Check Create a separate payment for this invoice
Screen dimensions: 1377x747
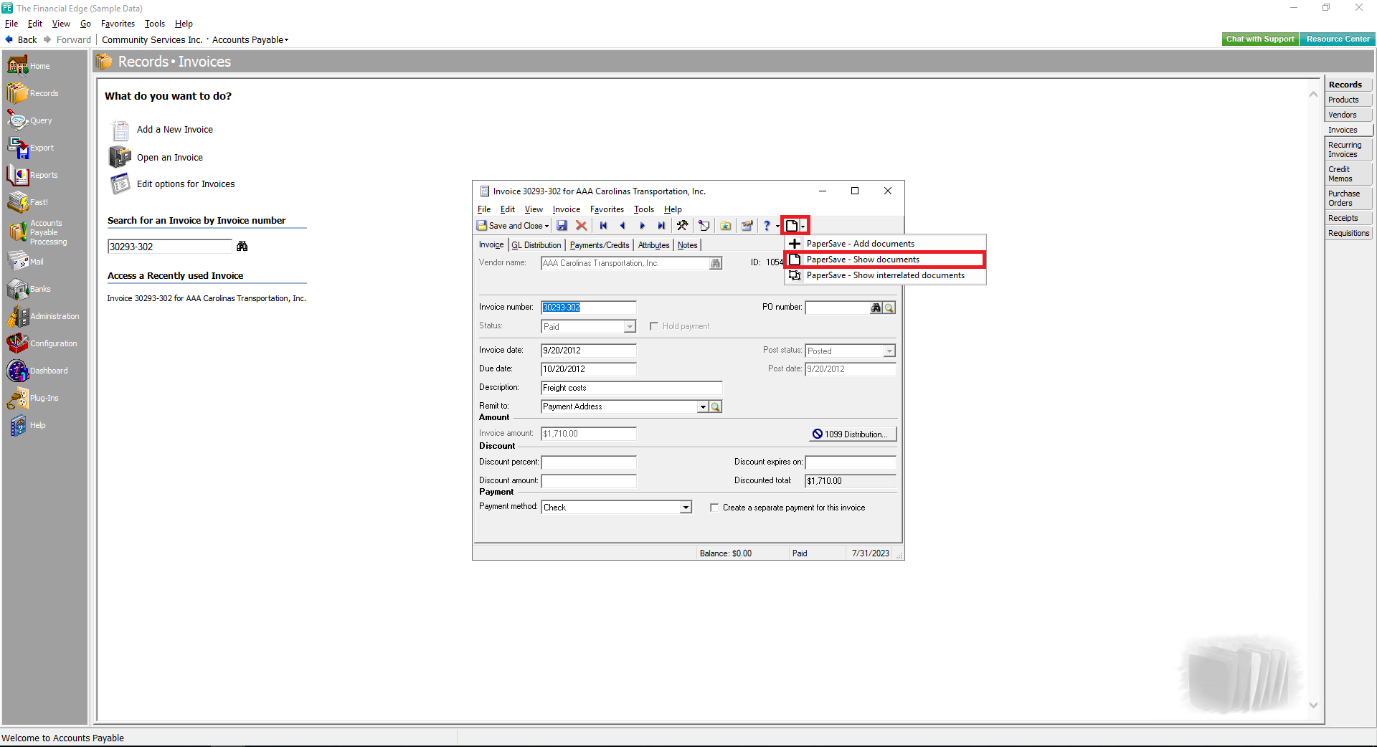(x=714, y=508)
